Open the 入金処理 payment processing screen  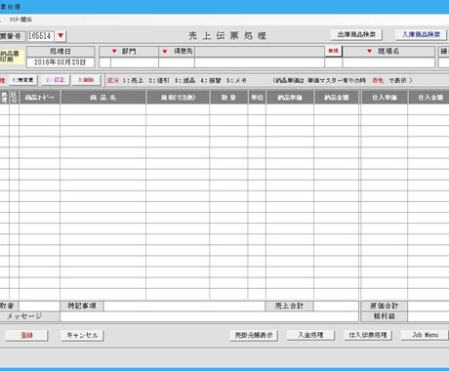pyautogui.click(x=310, y=335)
